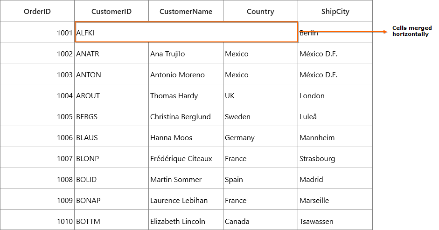Click the OrderID column header
This screenshot has height=230, width=439.
tap(37, 11)
